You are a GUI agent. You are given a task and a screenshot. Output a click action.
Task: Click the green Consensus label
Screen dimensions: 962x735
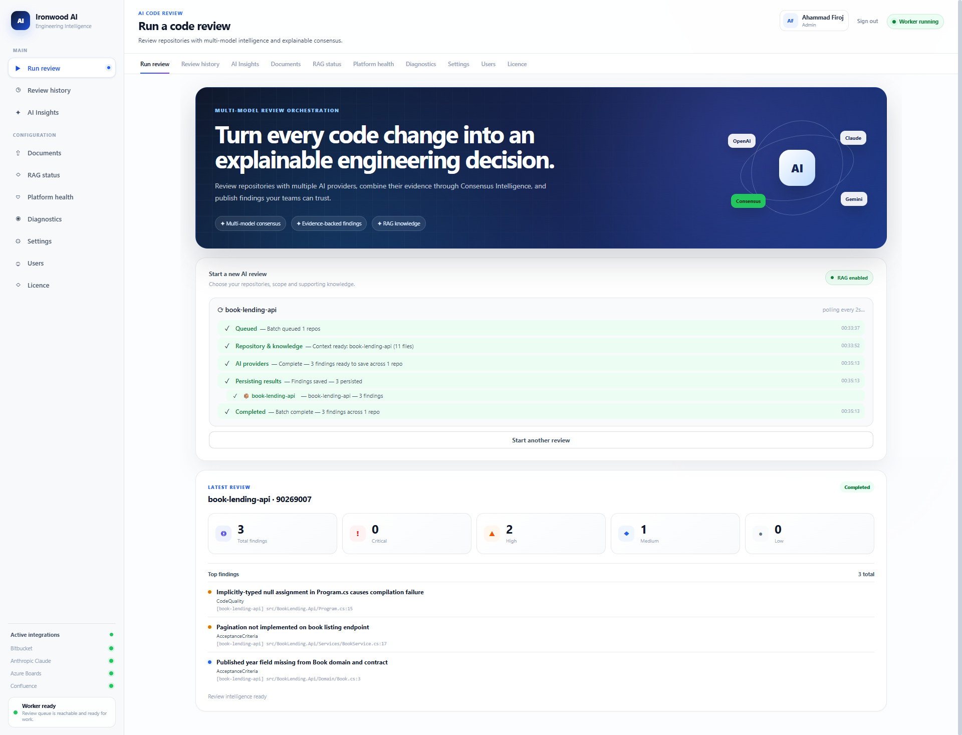(x=748, y=201)
